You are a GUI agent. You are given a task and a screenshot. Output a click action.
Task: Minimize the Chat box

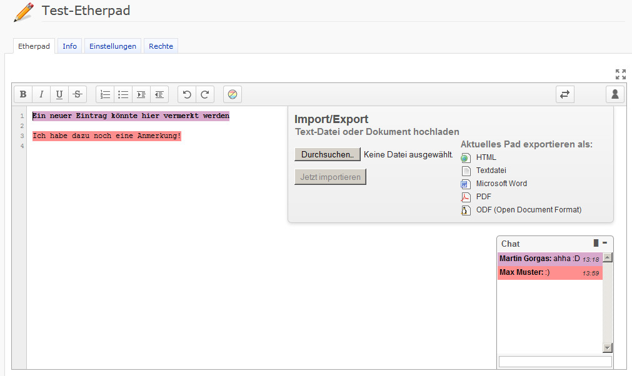[x=605, y=243]
